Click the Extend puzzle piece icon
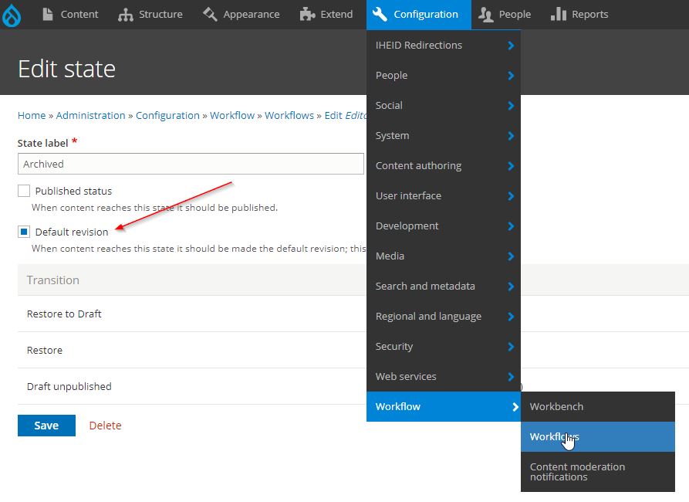The width and height of the screenshot is (689, 502). [x=307, y=15]
